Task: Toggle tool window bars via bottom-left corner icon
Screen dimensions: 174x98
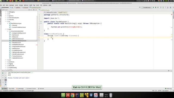Action: point(1,91)
